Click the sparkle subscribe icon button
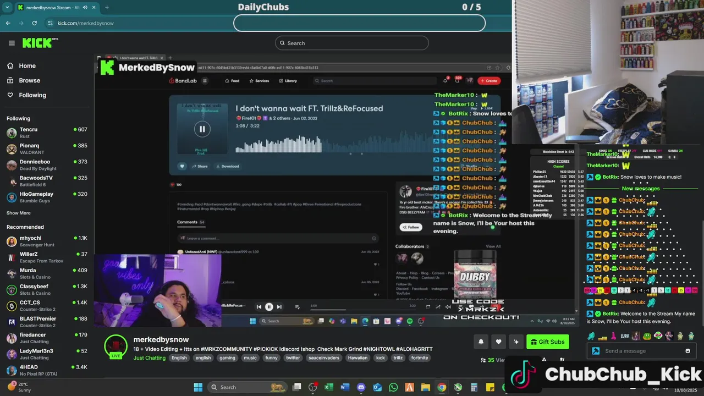The image size is (704, 396). click(x=516, y=342)
